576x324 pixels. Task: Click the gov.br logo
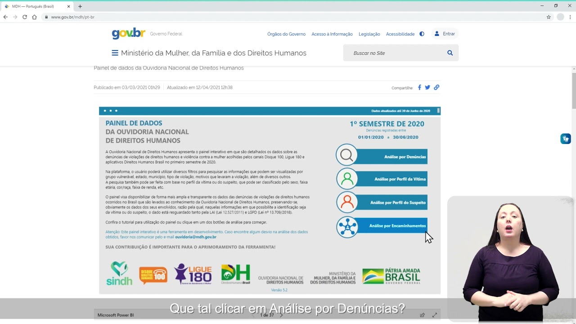(128, 33)
